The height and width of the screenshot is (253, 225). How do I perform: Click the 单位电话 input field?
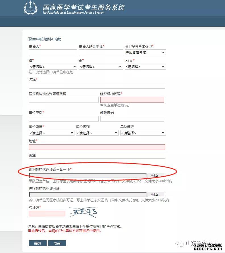[64, 119]
